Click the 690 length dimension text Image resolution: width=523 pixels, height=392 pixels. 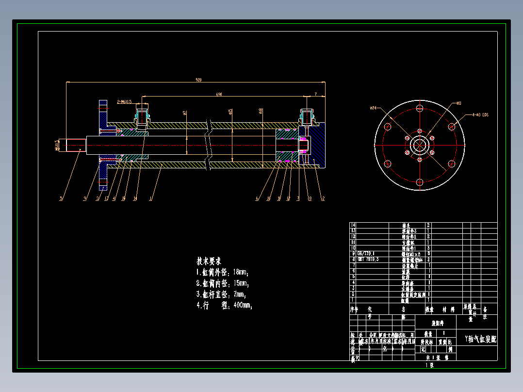click(x=219, y=95)
